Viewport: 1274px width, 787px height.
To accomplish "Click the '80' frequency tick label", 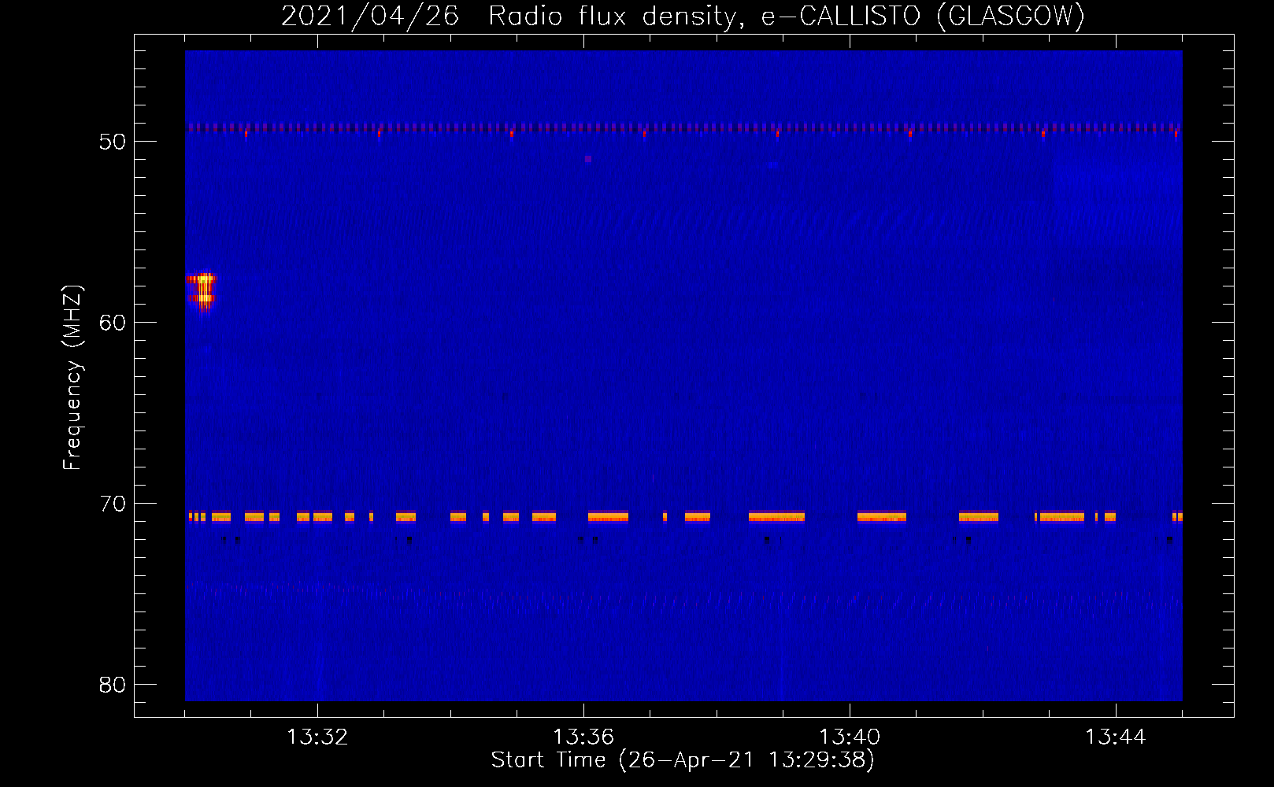I will (x=113, y=685).
